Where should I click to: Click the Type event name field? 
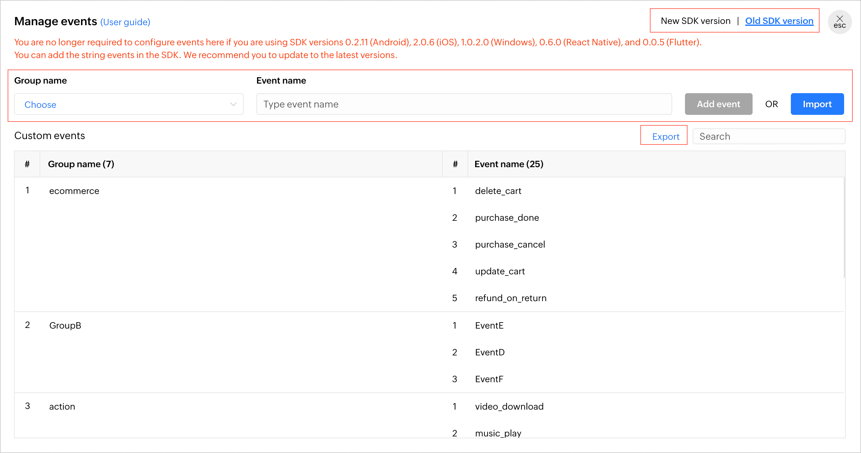point(464,104)
